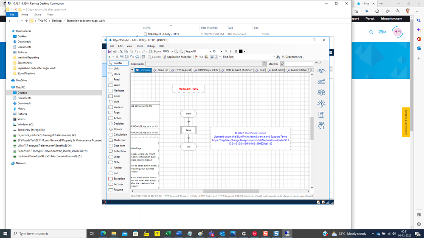Expand the zoom percentage dropdown
This screenshot has width=424, height=238.
pyautogui.click(x=171, y=51)
